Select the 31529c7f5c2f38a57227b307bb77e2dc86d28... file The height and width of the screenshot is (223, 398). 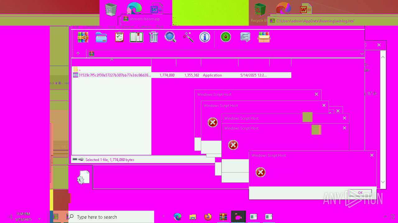coord(112,75)
